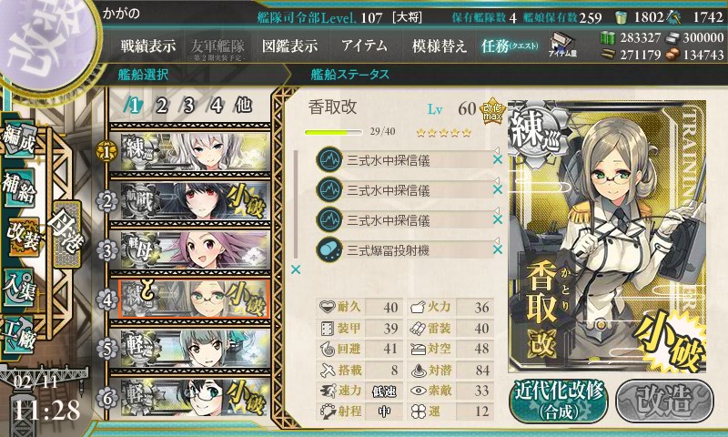The width and height of the screenshot is (728, 437).
Task: Click the X below the equipment scrollbar
Action: coord(295,269)
